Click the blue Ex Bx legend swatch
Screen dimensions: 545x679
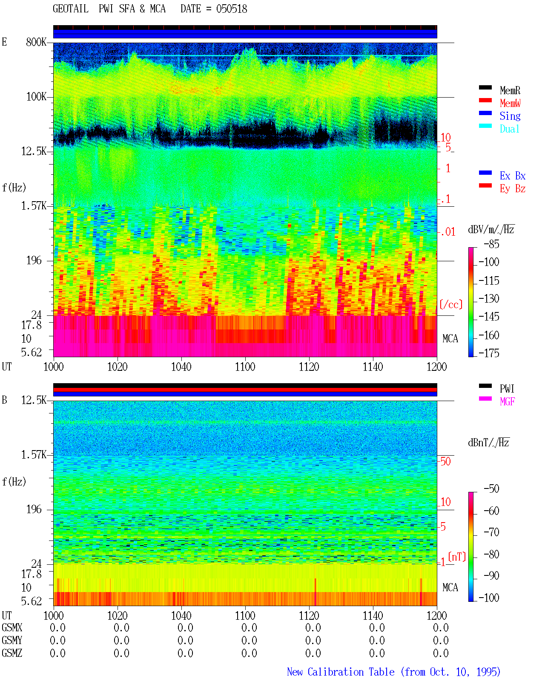pos(485,173)
